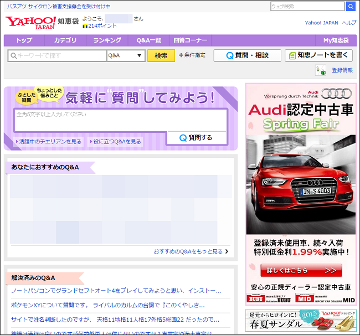Click the yellow 検索 button
The image size is (360, 335).
coord(161,55)
